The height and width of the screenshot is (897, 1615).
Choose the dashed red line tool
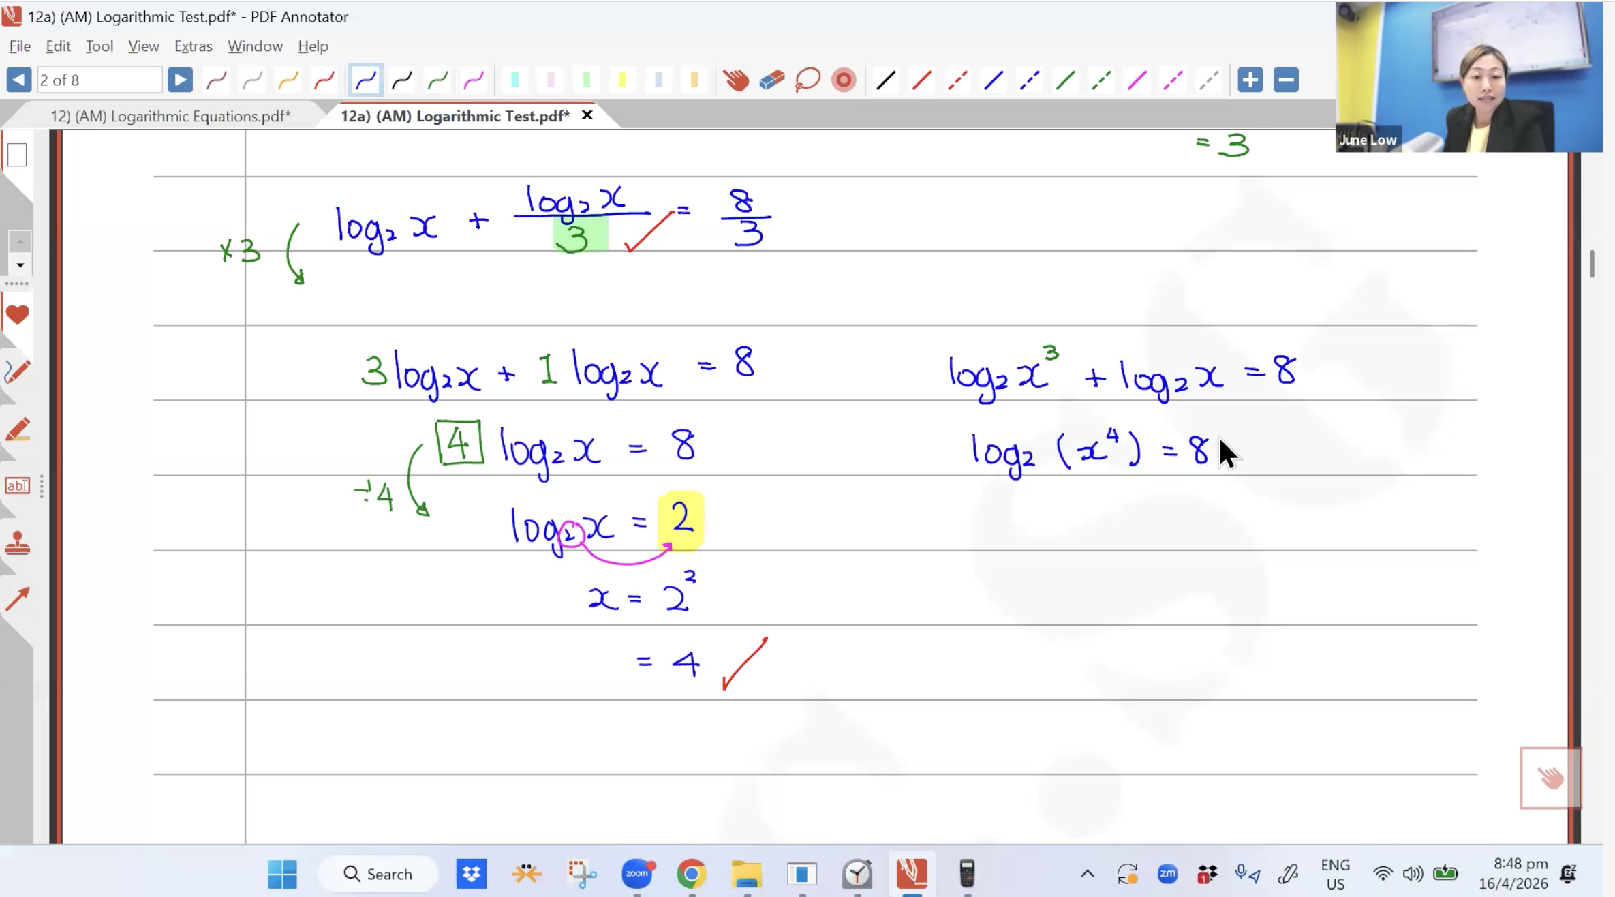pos(957,80)
